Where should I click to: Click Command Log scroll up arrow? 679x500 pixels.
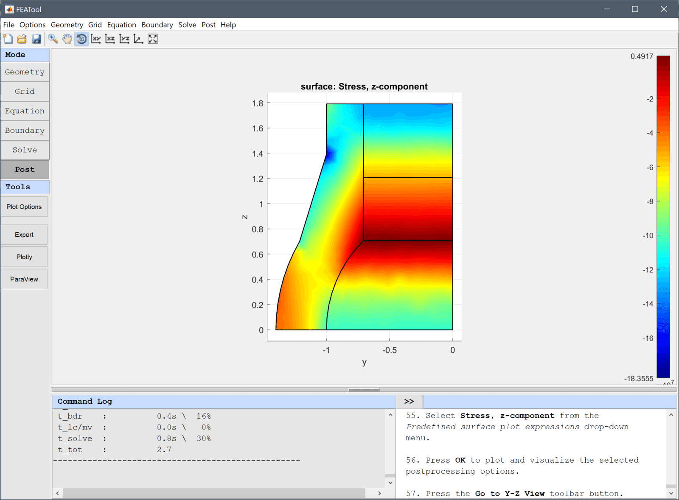tap(390, 415)
